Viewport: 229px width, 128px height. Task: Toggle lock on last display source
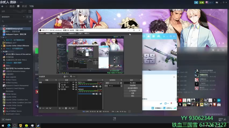tap(76, 89)
